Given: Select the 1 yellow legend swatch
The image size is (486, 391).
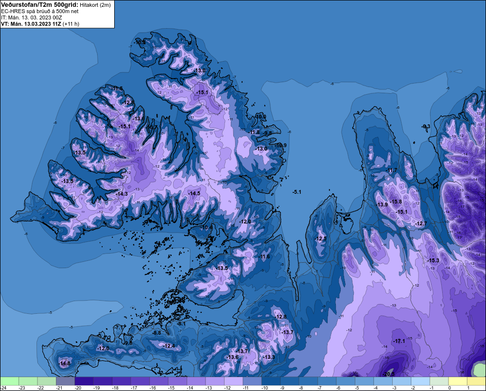Looking at the screenshot, I should coord(476,381).
